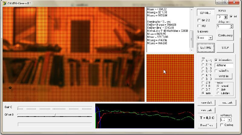Screen dimensions: 242x135
Task: Click the Write file button
Action: point(224,76)
